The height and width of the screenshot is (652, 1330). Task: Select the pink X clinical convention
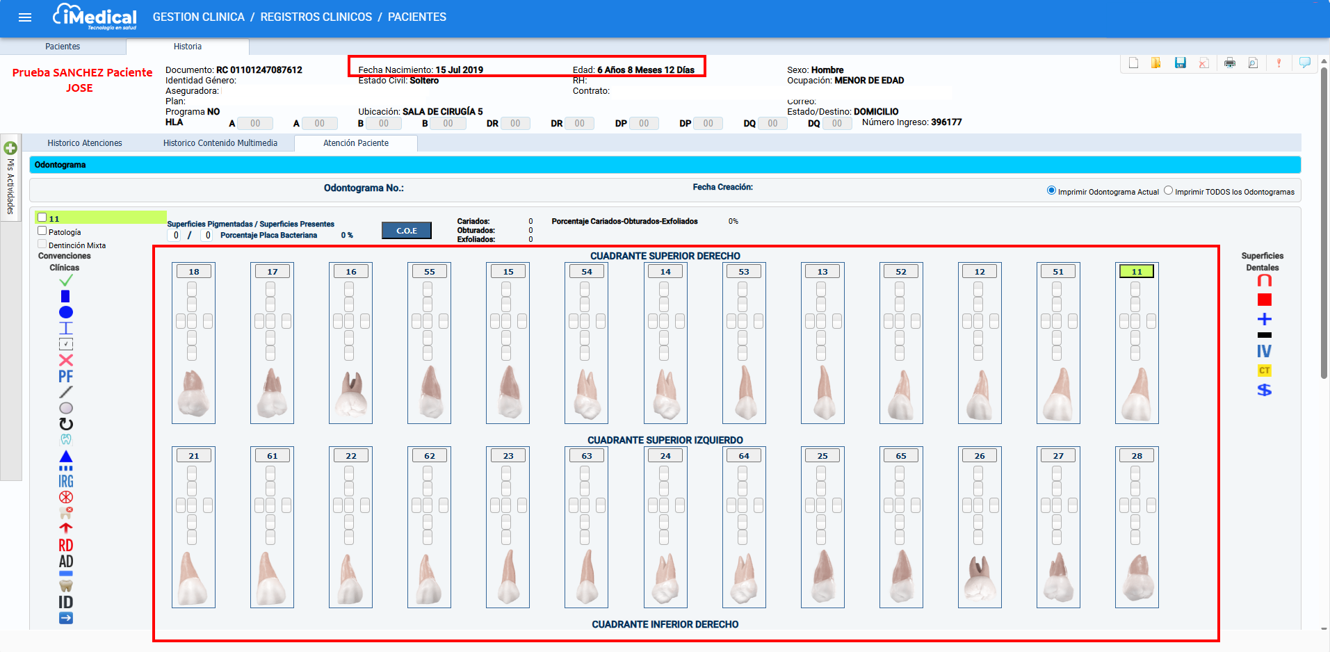tap(66, 360)
